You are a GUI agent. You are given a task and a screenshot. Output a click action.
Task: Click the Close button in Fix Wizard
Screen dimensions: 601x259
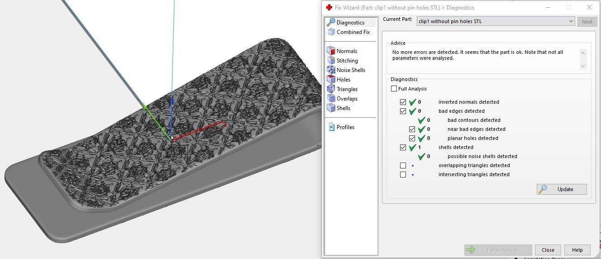[x=548, y=250]
